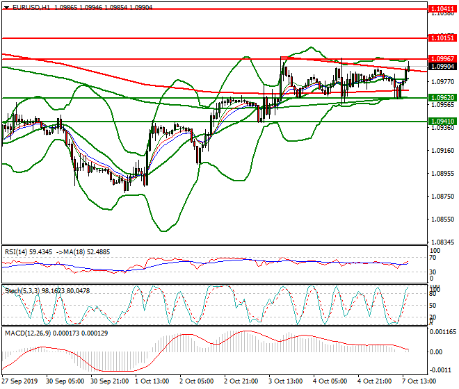The width and height of the screenshot is (459, 389).
Task: Click the current price label 1.09904
Action: [442, 67]
